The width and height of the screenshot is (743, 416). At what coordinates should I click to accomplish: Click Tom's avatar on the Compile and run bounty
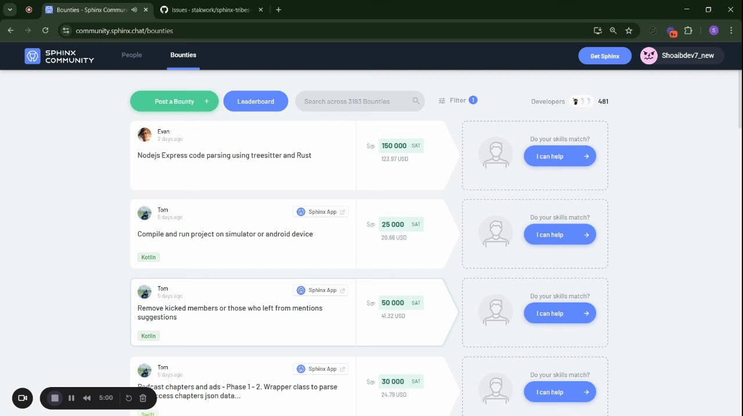(145, 213)
